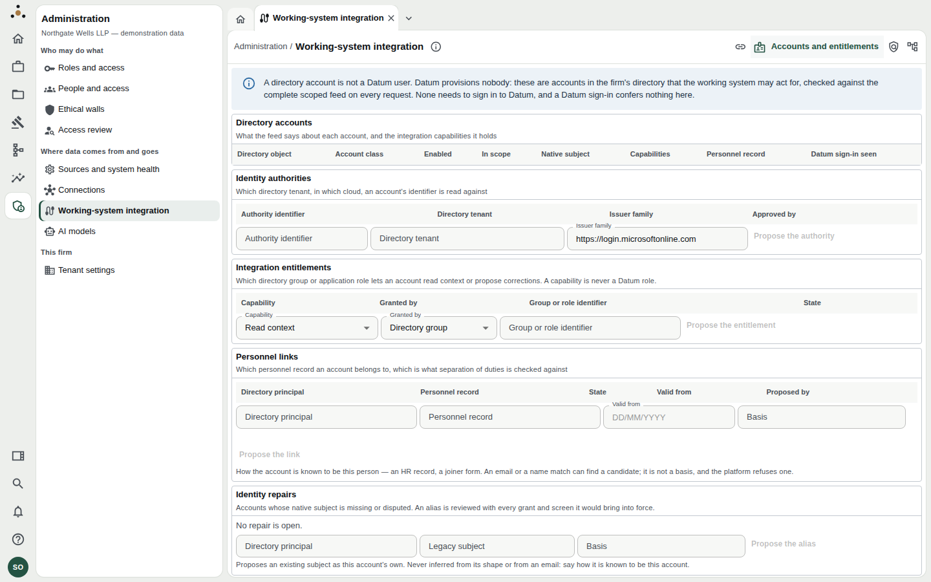Click Propose the alias

(783, 544)
